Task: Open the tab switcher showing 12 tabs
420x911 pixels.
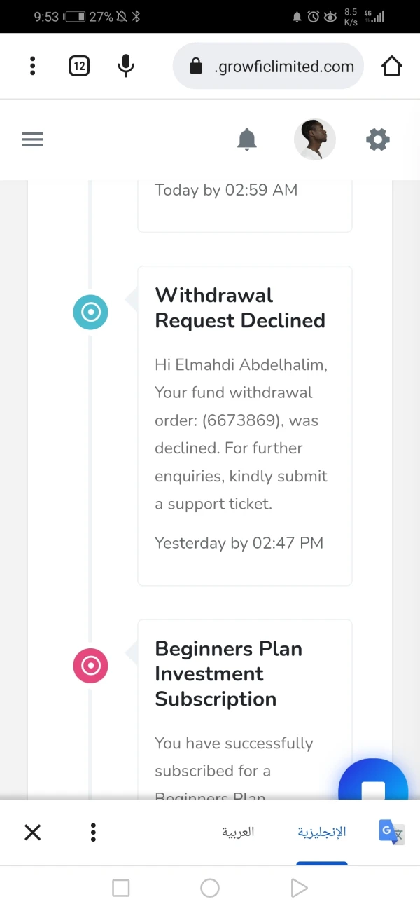Action: click(79, 67)
